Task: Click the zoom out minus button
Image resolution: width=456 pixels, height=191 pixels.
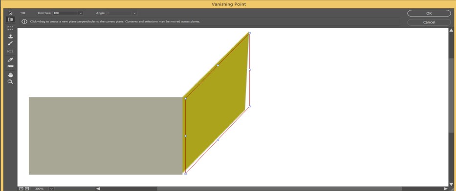Action: tap(22, 189)
